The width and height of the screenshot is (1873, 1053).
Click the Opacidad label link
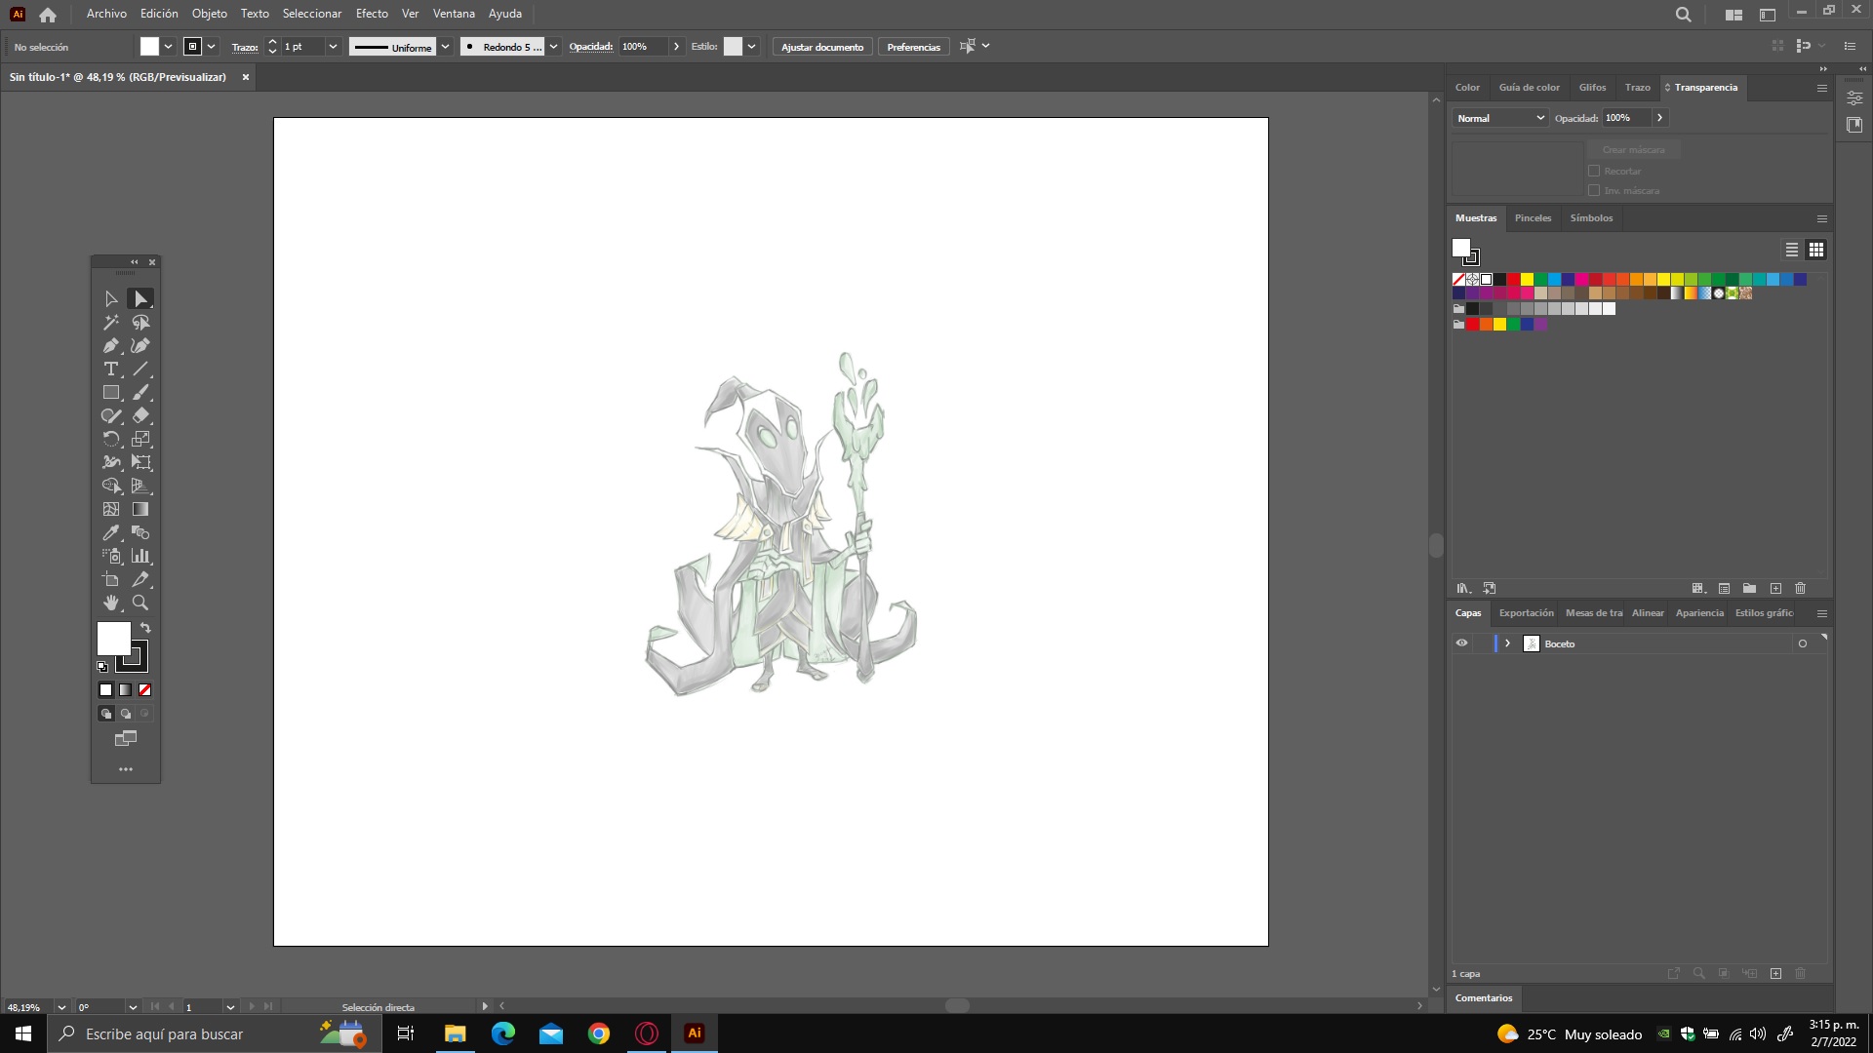591,47
